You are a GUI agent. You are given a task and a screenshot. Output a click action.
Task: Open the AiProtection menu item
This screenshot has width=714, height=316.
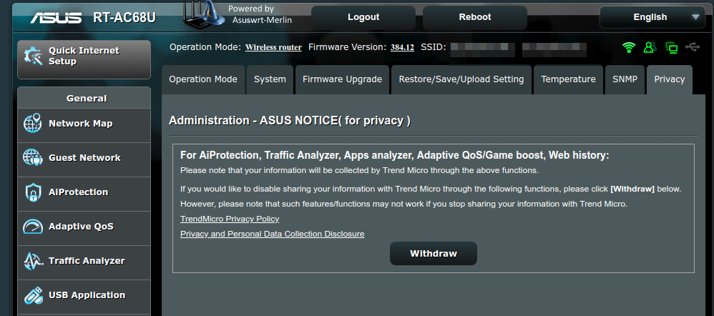[x=84, y=194]
